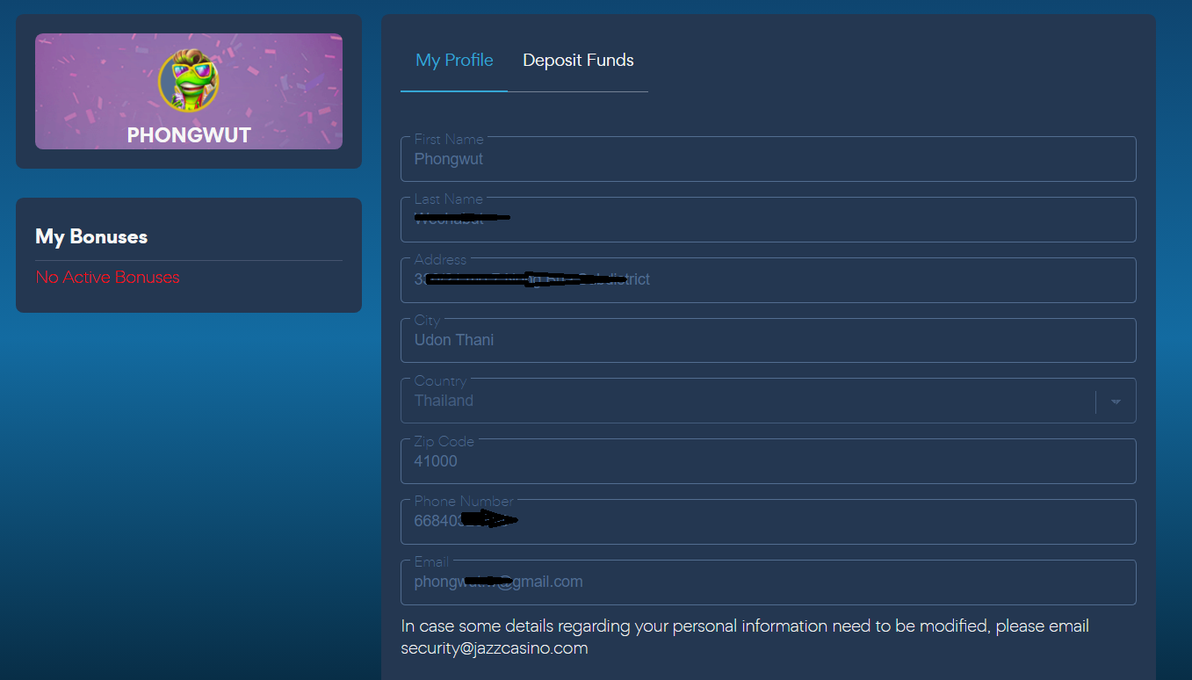The image size is (1192, 680).
Task: Open the Country dropdown arrow
Action: tap(1116, 401)
